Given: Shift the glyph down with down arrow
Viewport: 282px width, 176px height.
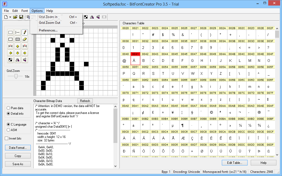Looking at the screenshot, I should click(17, 53).
